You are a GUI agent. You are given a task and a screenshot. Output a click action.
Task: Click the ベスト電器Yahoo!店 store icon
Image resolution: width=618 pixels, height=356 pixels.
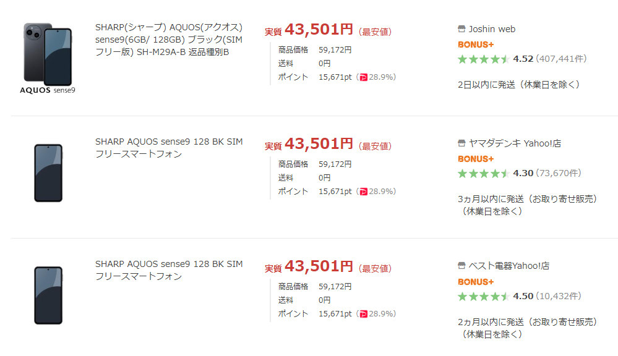tap(461, 266)
